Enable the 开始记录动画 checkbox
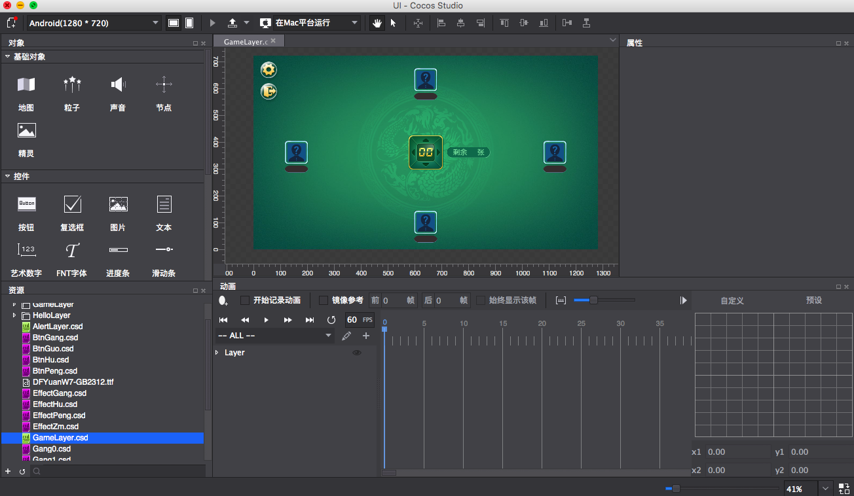The width and height of the screenshot is (854, 496). tap(245, 300)
